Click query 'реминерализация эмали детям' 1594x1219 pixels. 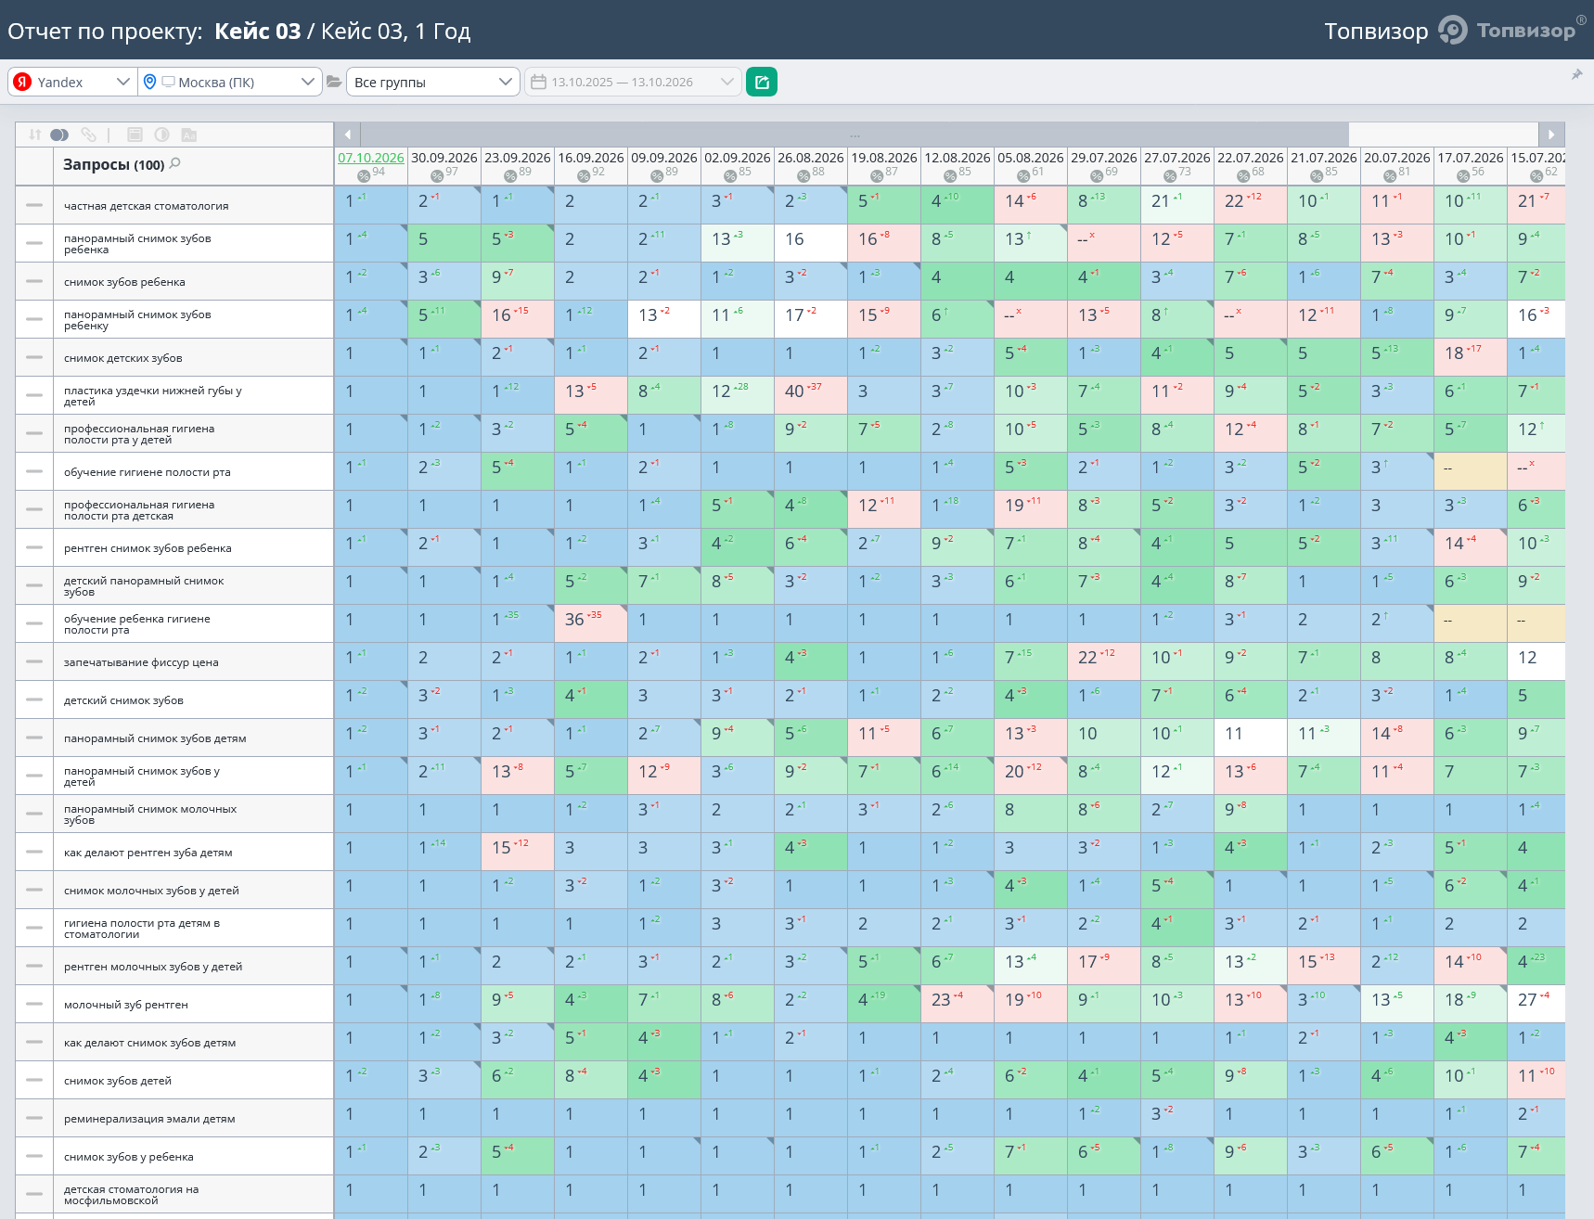tap(149, 1119)
